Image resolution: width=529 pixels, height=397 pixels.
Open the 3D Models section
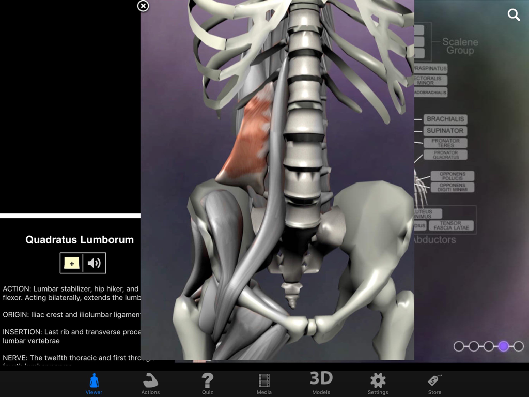click(321, 383)
